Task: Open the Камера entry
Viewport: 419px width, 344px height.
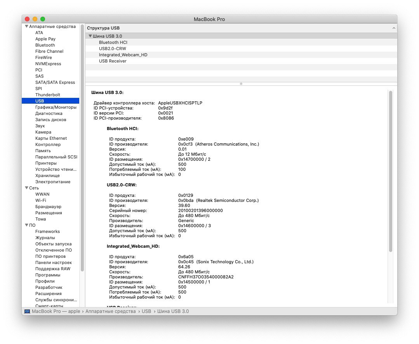Action: point(43,132)
